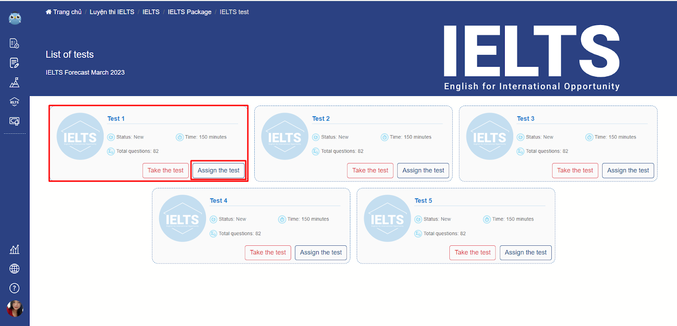The width and height of the screenshot is (677, 326).
Task: Click the timer icon in Test 3
Action: click(589, 137)
